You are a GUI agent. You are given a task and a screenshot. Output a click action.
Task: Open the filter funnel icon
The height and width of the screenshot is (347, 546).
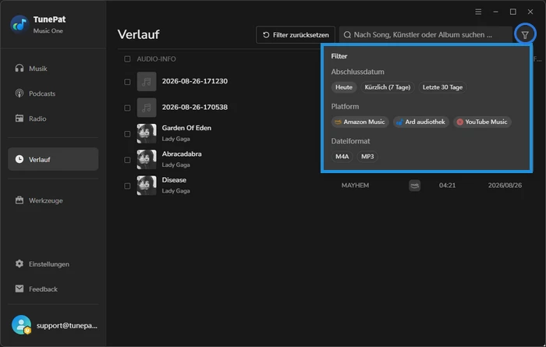525,35
